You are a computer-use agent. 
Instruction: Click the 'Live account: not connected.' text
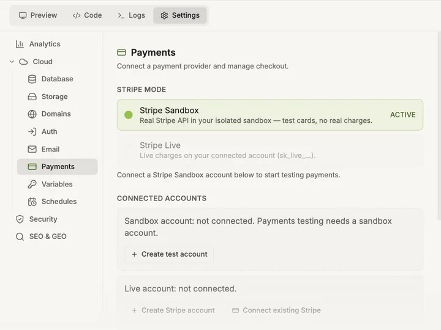181,288
